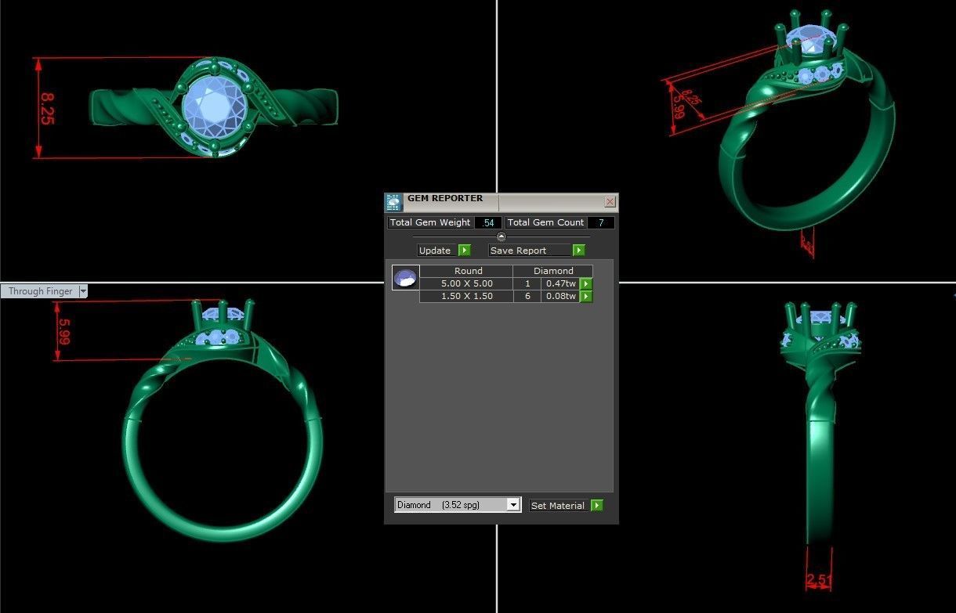Click the green arrow on the 0.08tw row
This screenshot has height=613, width=956.
click(585, 297)
